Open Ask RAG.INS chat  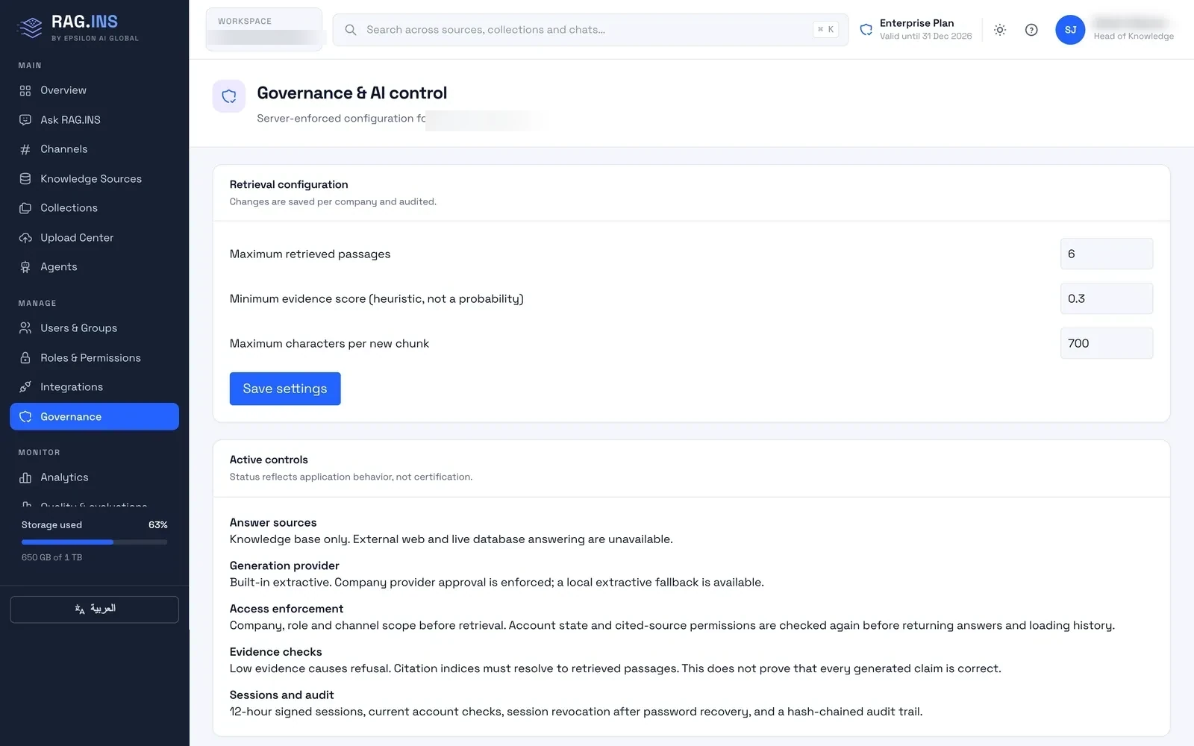[94, 119]
